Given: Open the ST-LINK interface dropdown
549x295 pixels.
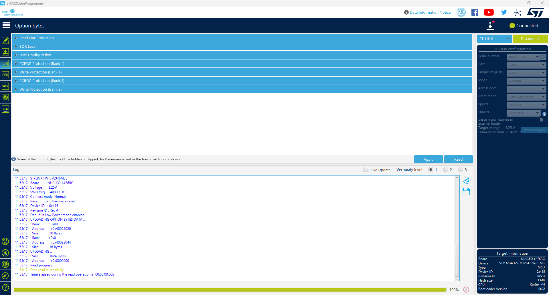Looking at the screenshot, I should pos(494,39).
